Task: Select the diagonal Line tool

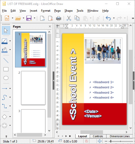Action: 6,60
